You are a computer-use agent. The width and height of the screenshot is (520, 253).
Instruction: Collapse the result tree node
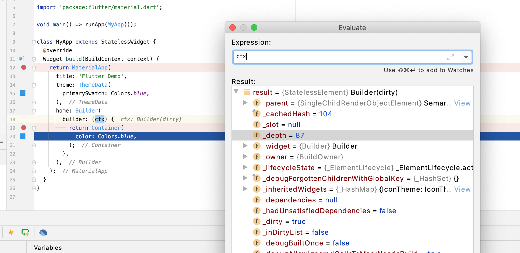pyautogui.click(x=236, y=92)
